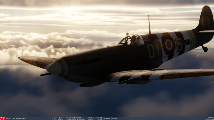
Task: Click the LOC coordinates readout
Action: tap(75, 119)
